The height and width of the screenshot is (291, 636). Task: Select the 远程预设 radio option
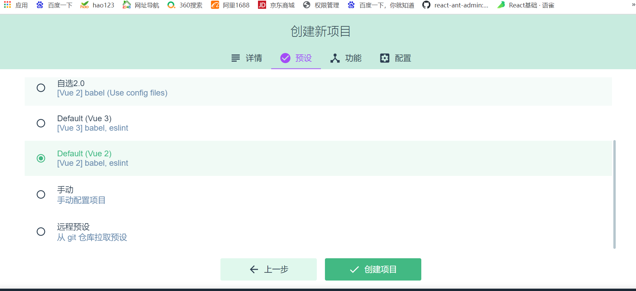coord(41,232)
